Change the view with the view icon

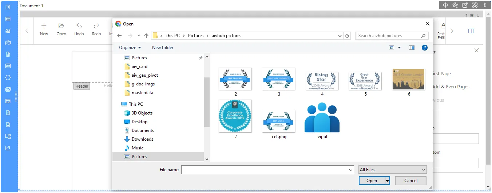tap(392, 48)
